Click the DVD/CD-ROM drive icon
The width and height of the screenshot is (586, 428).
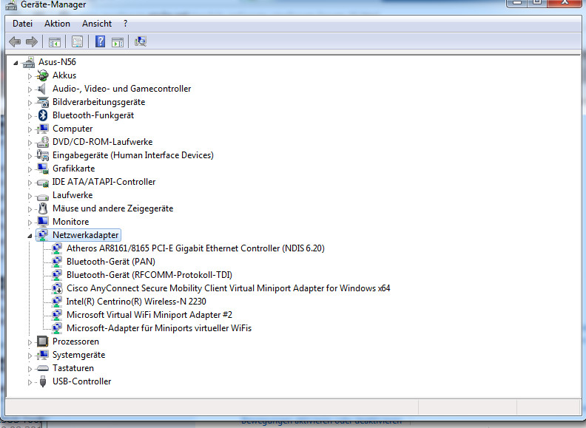(43, 142)
